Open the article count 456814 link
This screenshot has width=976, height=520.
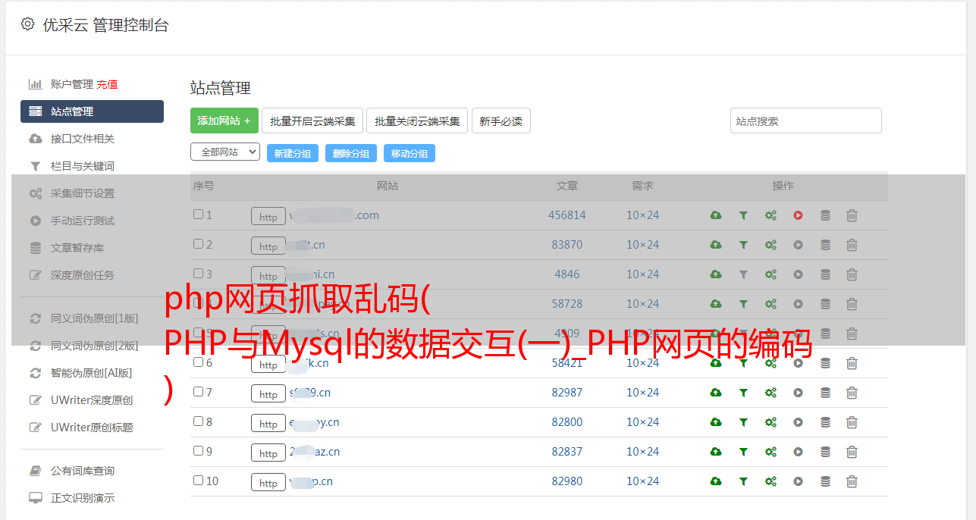point(567,215)
